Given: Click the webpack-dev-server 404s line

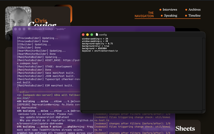Looking at the screenshot, I should click(49, 95).
